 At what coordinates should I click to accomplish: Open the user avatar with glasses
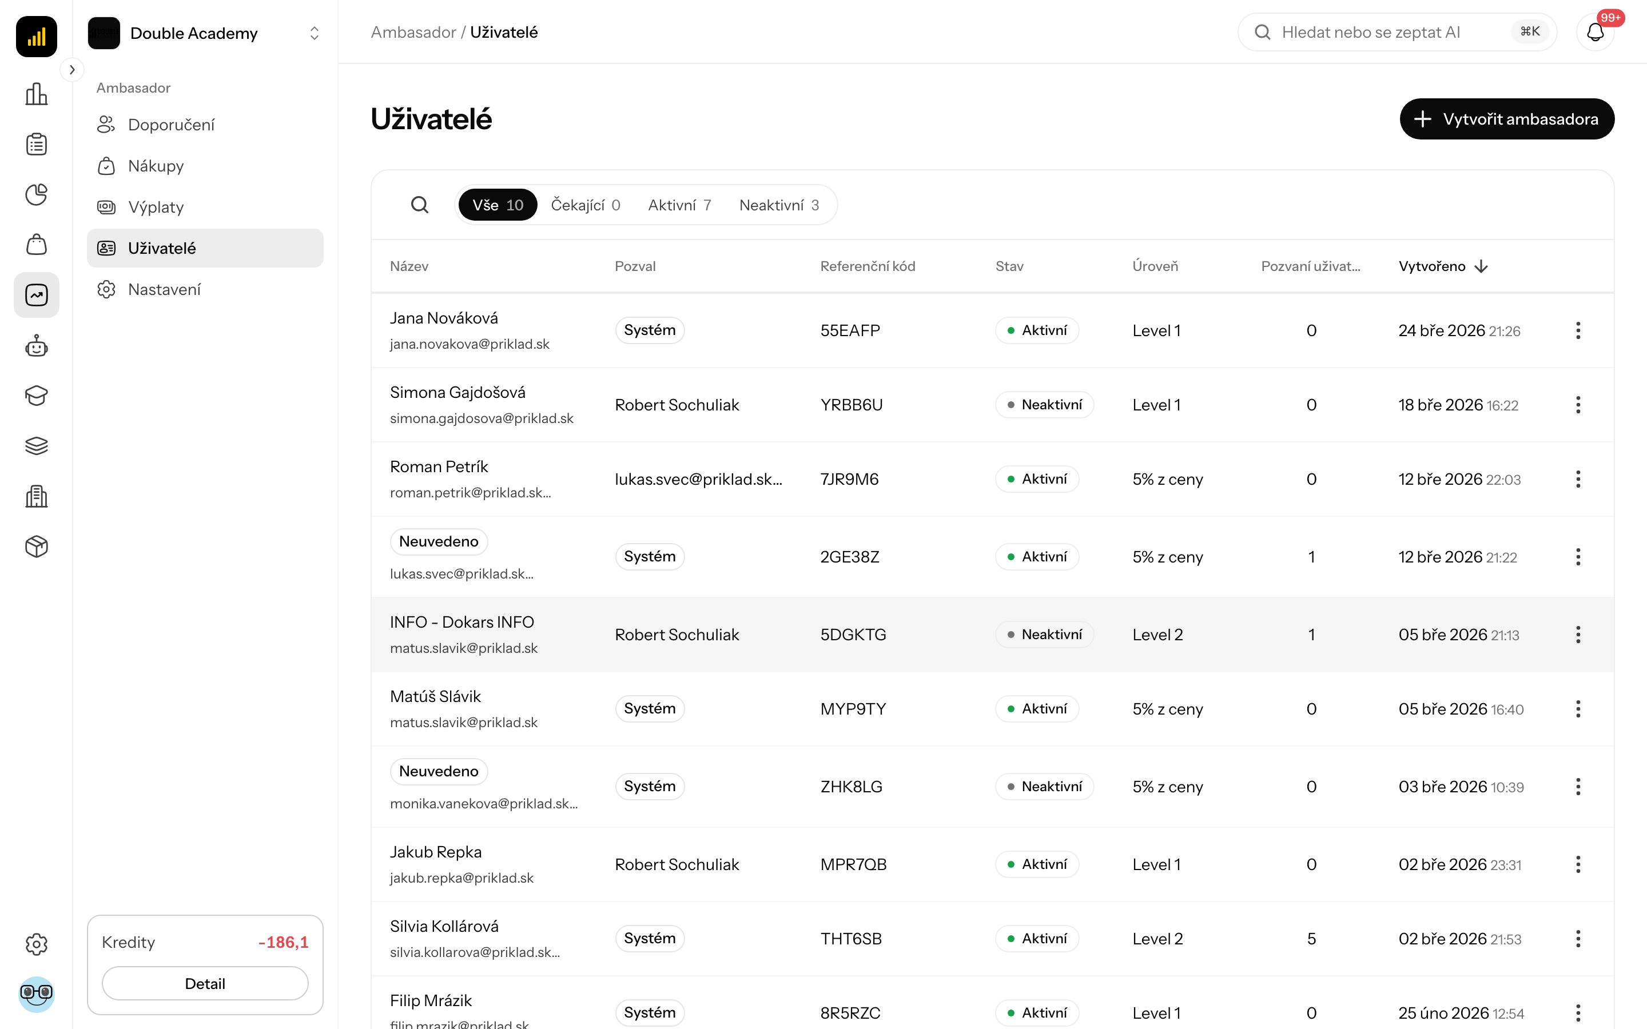(x=36, y=994)
